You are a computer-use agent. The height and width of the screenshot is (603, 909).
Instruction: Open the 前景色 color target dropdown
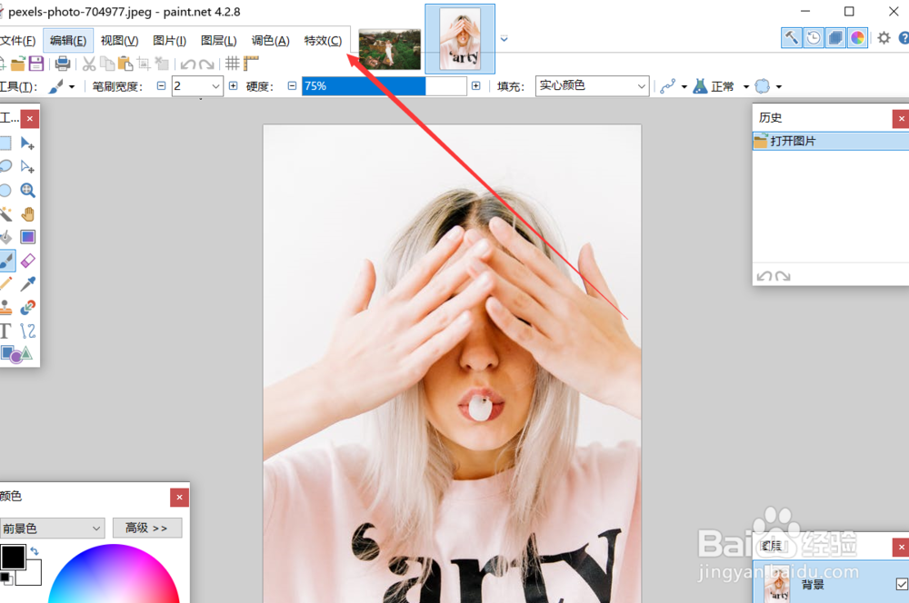pyautogui.click(x=52, y=529)
